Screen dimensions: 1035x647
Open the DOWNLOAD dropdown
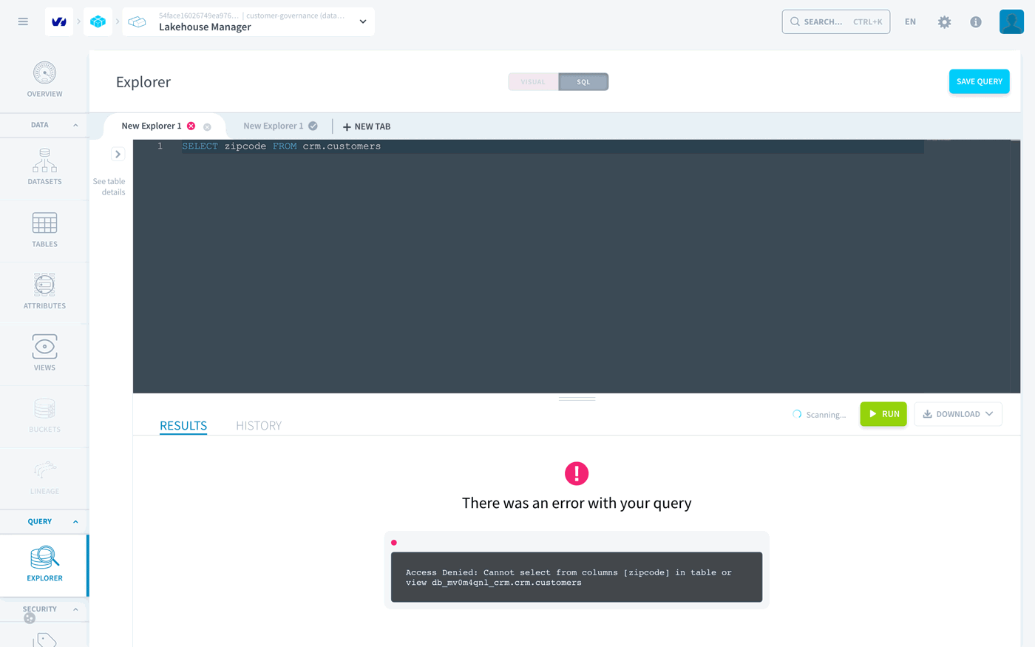coord(958,414)
